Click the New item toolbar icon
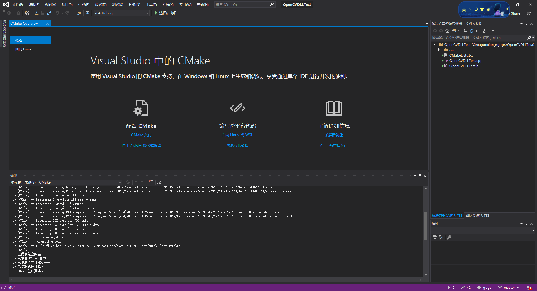Viewport: 537px width, 291px height. (27, 13)
